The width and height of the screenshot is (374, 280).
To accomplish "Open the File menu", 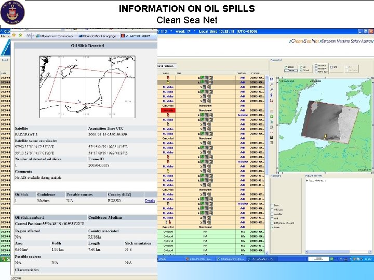I will click(x=3, y=36).
